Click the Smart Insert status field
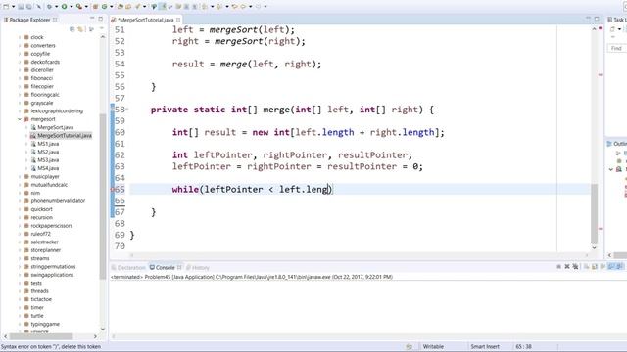The image size is (627, 352). [485, 347]
